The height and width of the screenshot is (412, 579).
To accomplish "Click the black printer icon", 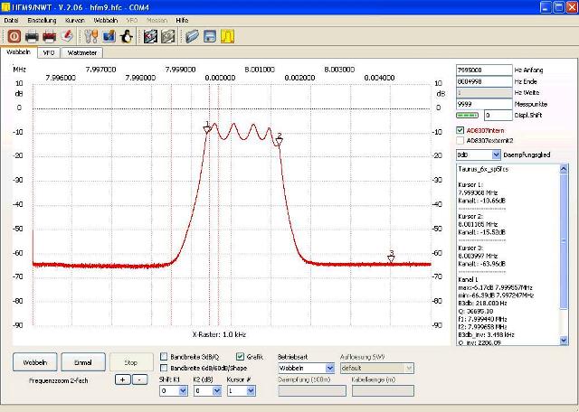I will coord(32,36).
